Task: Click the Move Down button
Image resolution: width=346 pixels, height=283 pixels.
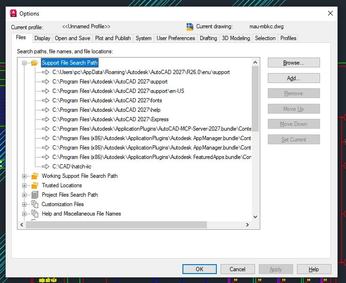Action: [x=294, y=124]
